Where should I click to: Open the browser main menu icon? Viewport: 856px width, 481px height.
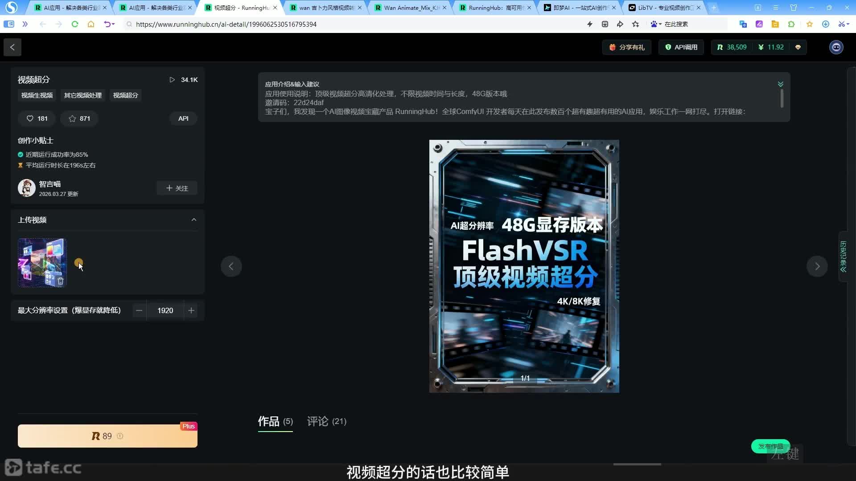pos(776,8)
